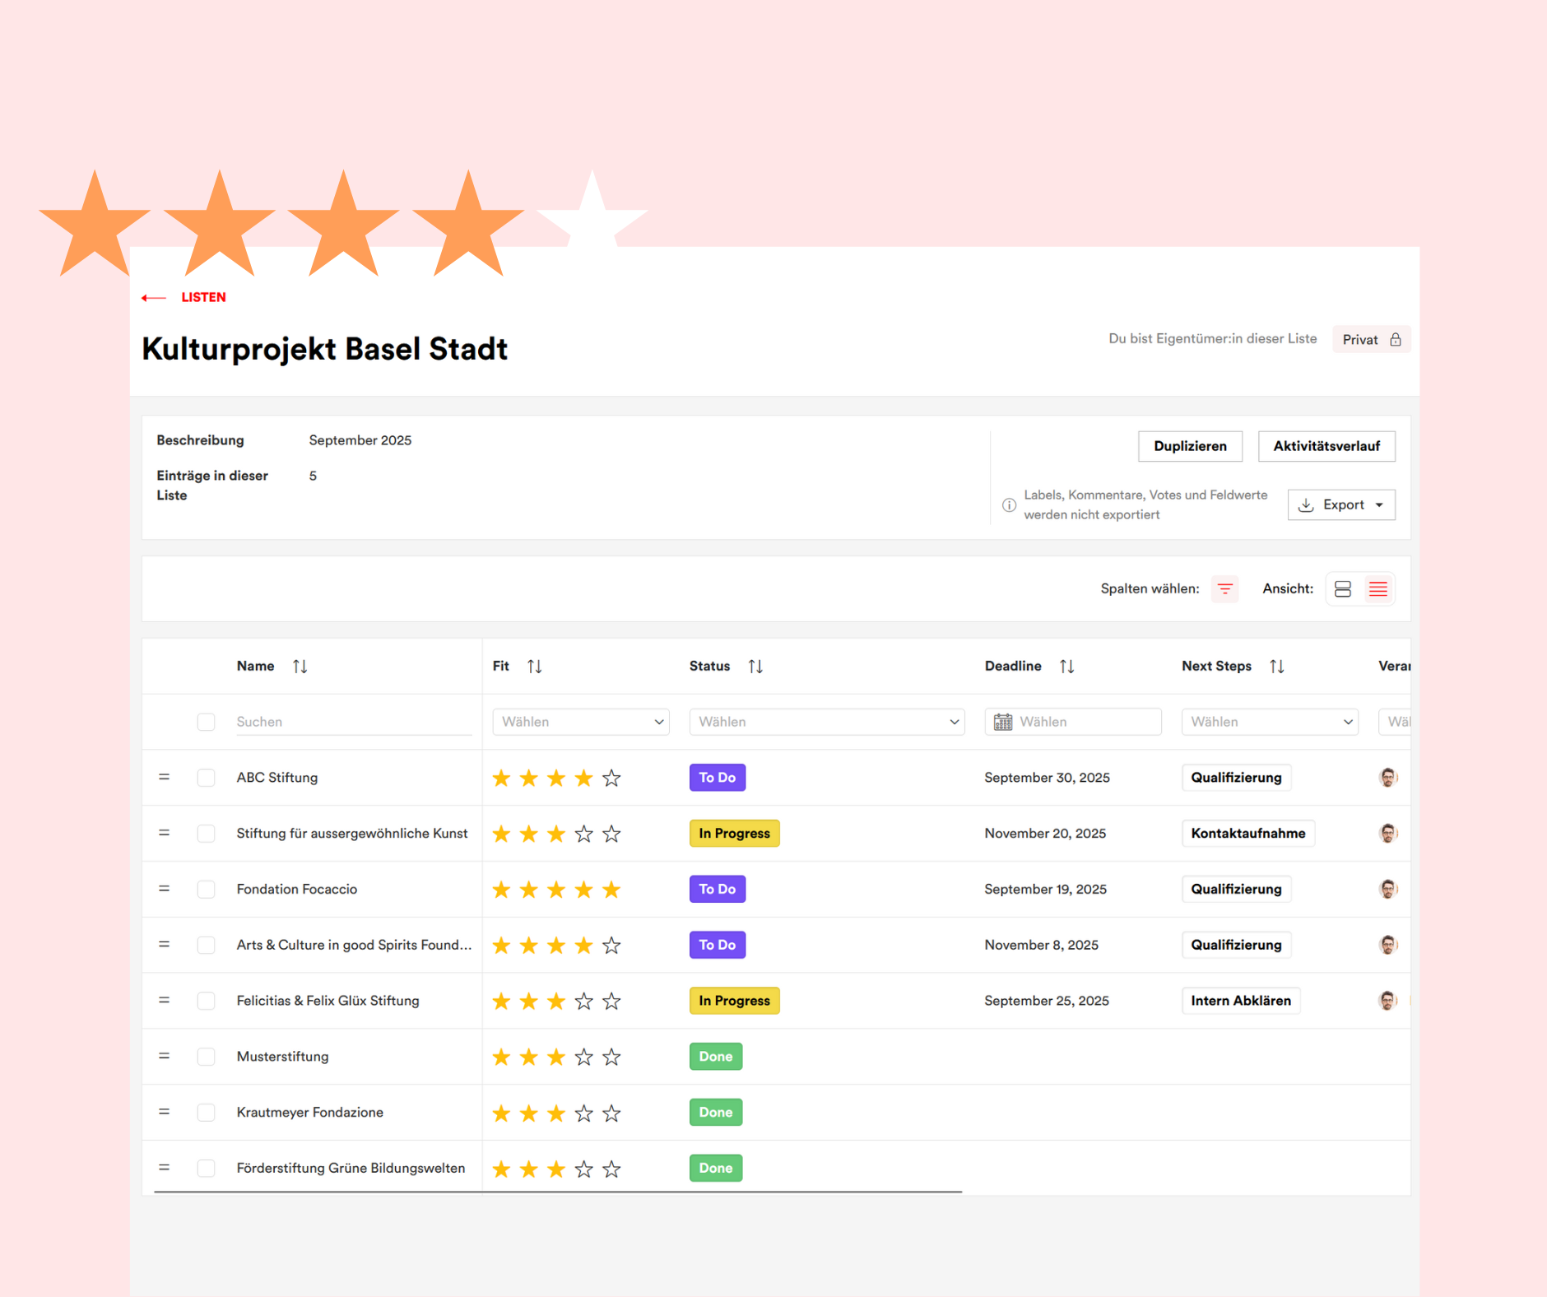Viewport: 1547px width, 1297px height.
Task: Click the Privat lock visibility badge
Action: (x=1371, y=339)
